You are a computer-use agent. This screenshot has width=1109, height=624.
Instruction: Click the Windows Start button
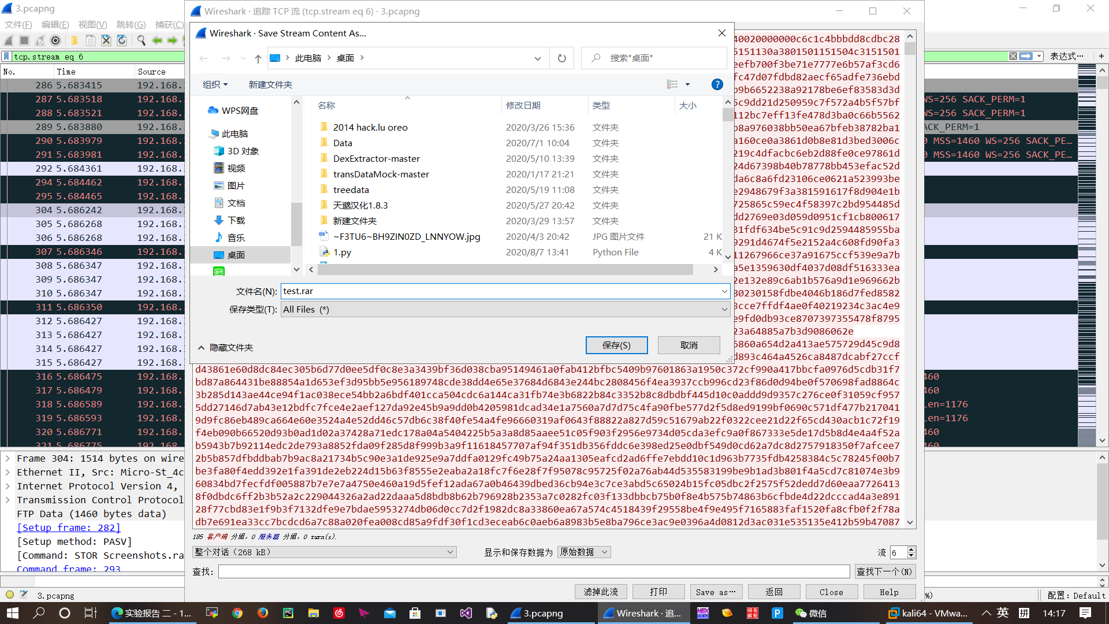pyautogui.click(x=12, y=613)
